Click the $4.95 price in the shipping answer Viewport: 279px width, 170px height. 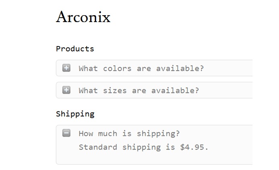point(194,147)
